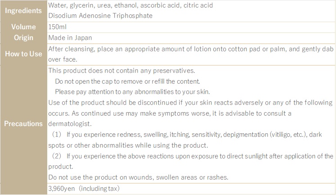The width and height of the screenshot is (336, 195).
Task: Click the Precautions label cell
Action: (23, 123)
